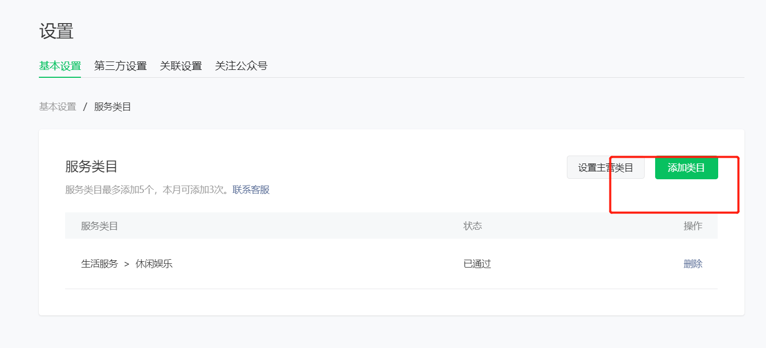Click the 设置 page title

tap(56, 32)
